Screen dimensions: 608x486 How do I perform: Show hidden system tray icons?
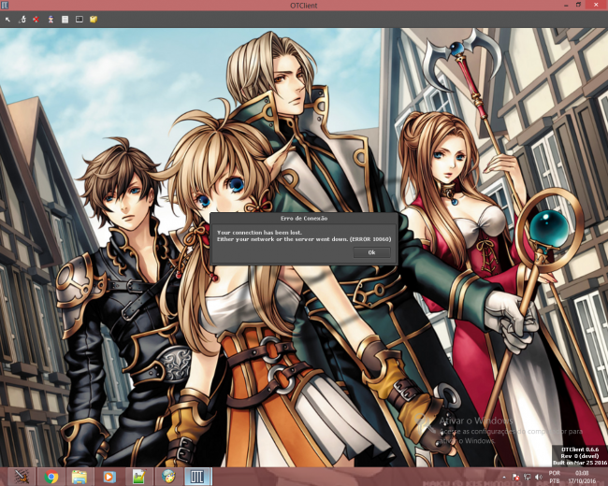point(504,477)
